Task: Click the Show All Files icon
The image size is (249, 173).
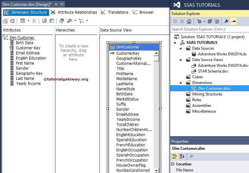Action: (217, 21)
